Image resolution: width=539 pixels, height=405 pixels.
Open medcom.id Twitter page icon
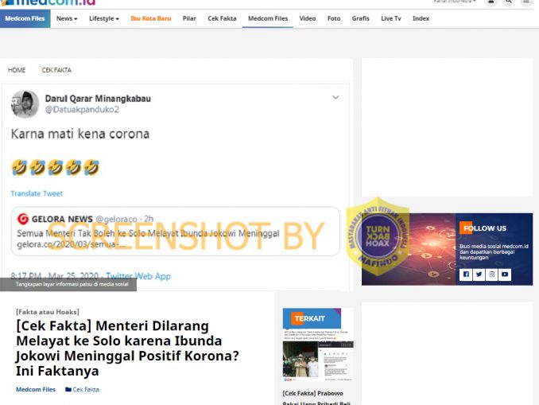coord(479,275)
